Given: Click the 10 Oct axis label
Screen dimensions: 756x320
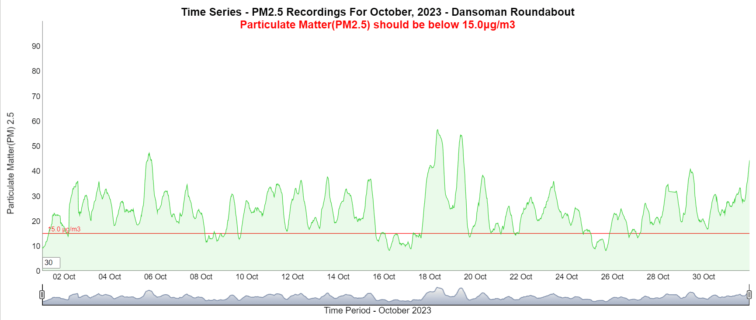Looking at the screenshot, I should [x=247, y=277].
